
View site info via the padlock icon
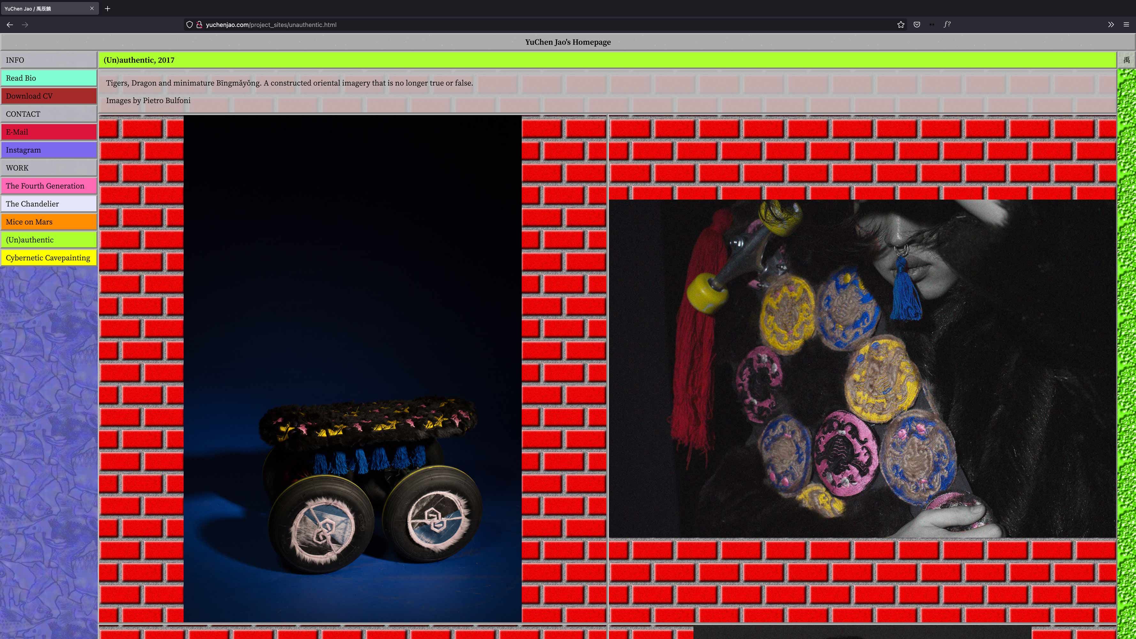(199, 25)
